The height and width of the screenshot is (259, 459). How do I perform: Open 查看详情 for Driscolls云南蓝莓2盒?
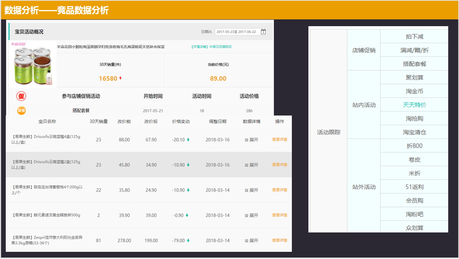click(x=280, y=165)
